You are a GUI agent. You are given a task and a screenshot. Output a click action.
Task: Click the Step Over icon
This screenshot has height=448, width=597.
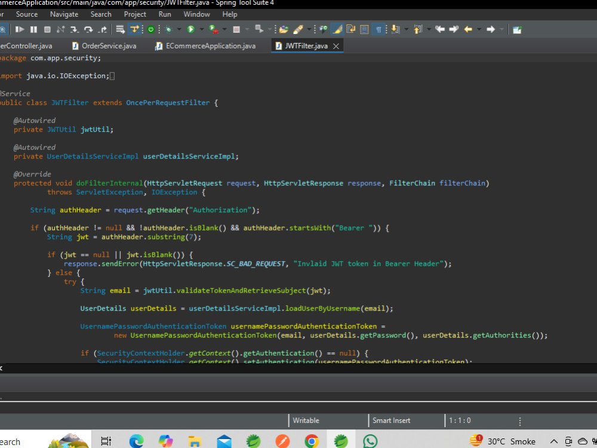[x=88, y=29]
